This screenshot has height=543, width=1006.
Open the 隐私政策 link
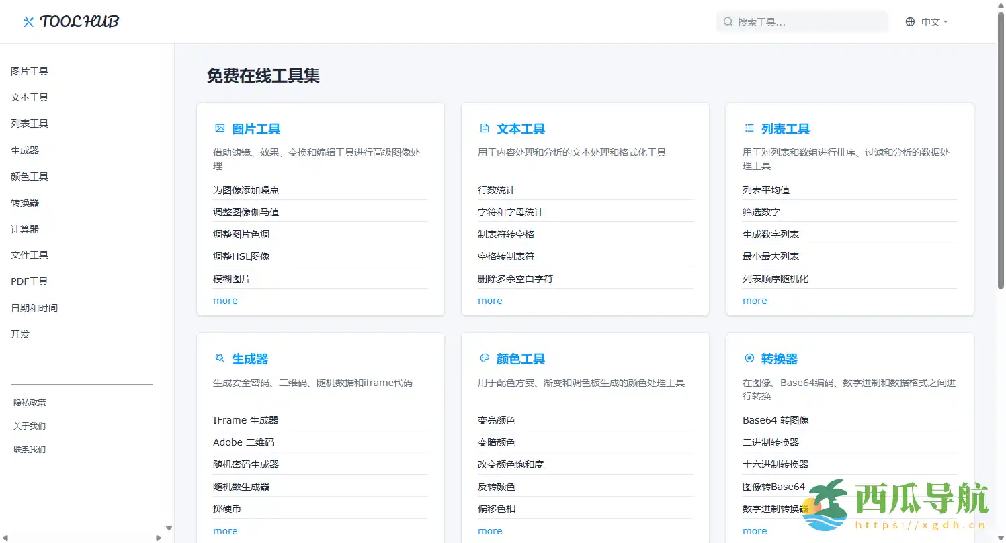30,403
